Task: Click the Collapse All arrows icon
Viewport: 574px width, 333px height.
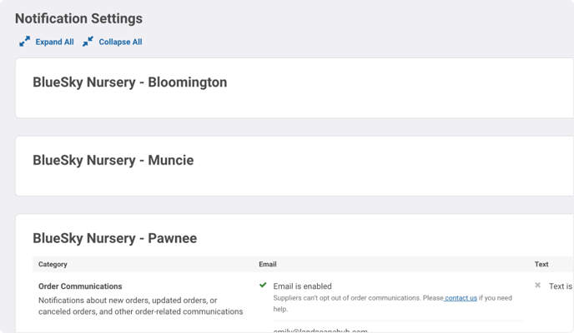Action: (88, 42)
